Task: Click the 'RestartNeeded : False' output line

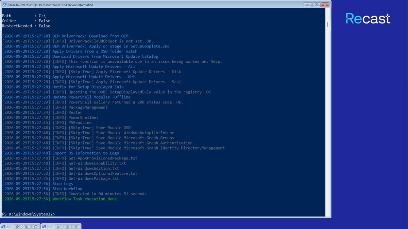Action: (x=26, y=26)
